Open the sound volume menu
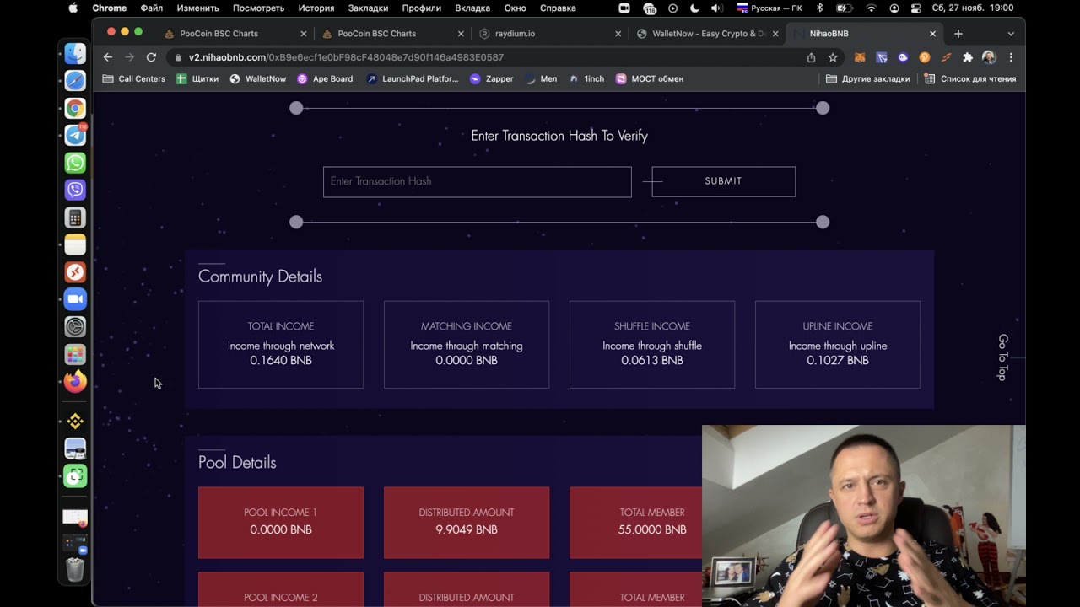Viewport: 1080px width, 607px height. [x=716, y=8]
